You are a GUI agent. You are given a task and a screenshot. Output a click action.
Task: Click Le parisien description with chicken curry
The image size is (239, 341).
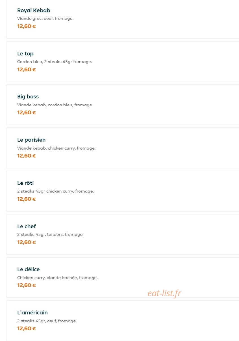coord(56,148)
